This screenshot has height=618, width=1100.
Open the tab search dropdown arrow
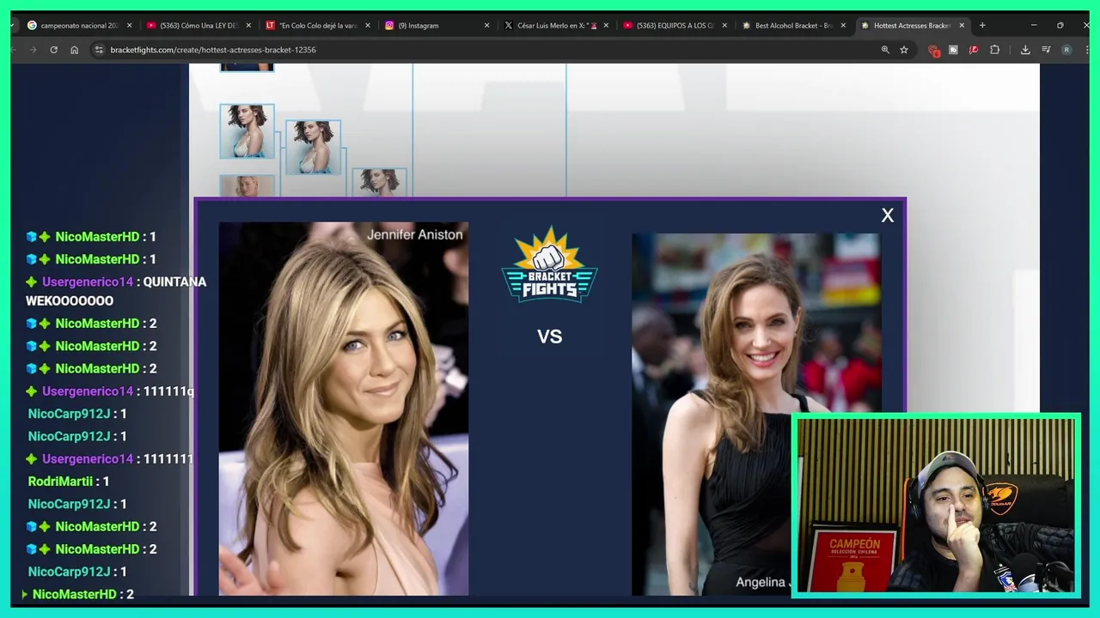click(13, 26)
